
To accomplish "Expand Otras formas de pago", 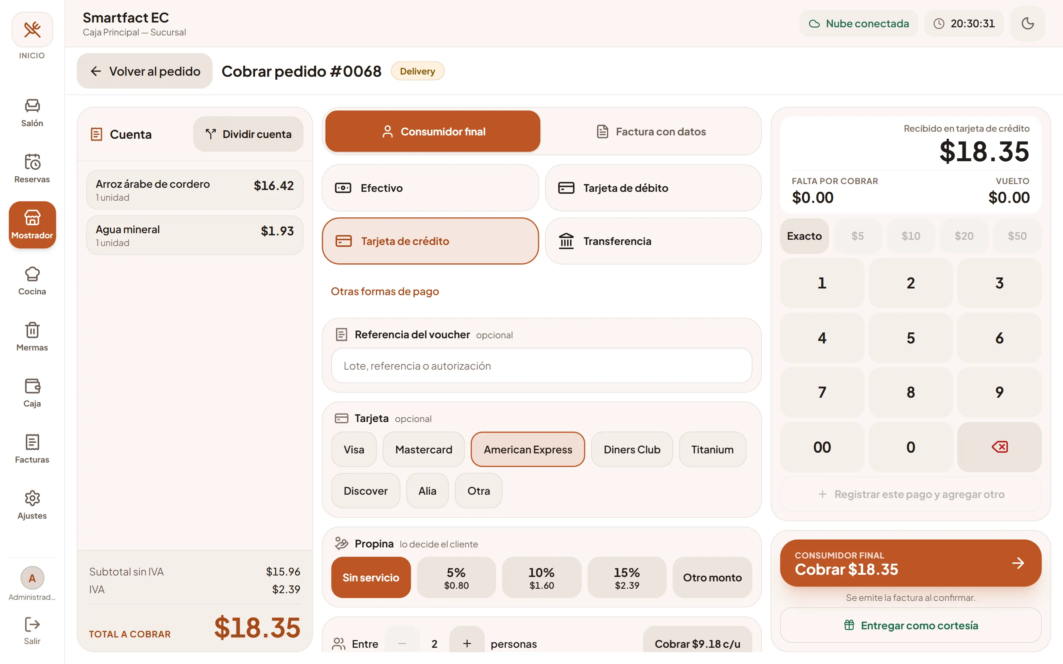I will (x=385, y=291).
